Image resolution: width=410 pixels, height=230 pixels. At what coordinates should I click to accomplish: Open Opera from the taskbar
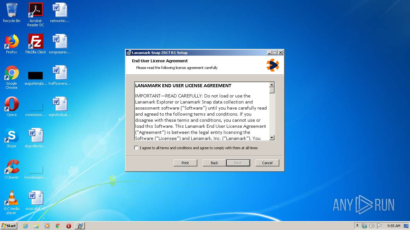(x=69, y=226)
